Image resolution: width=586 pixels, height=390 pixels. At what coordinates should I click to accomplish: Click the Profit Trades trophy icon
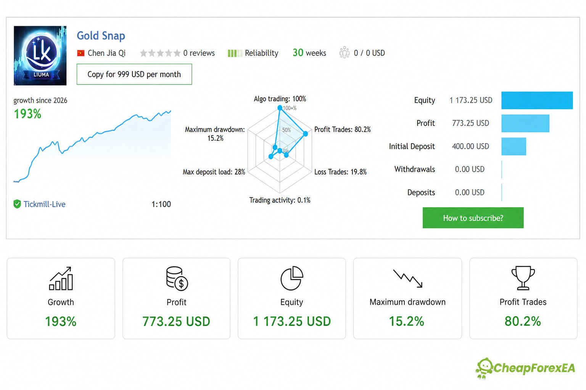pos(523,278)
